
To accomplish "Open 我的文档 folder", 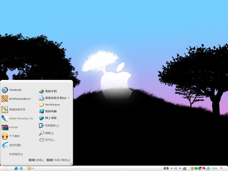I will tap(48, 91).
